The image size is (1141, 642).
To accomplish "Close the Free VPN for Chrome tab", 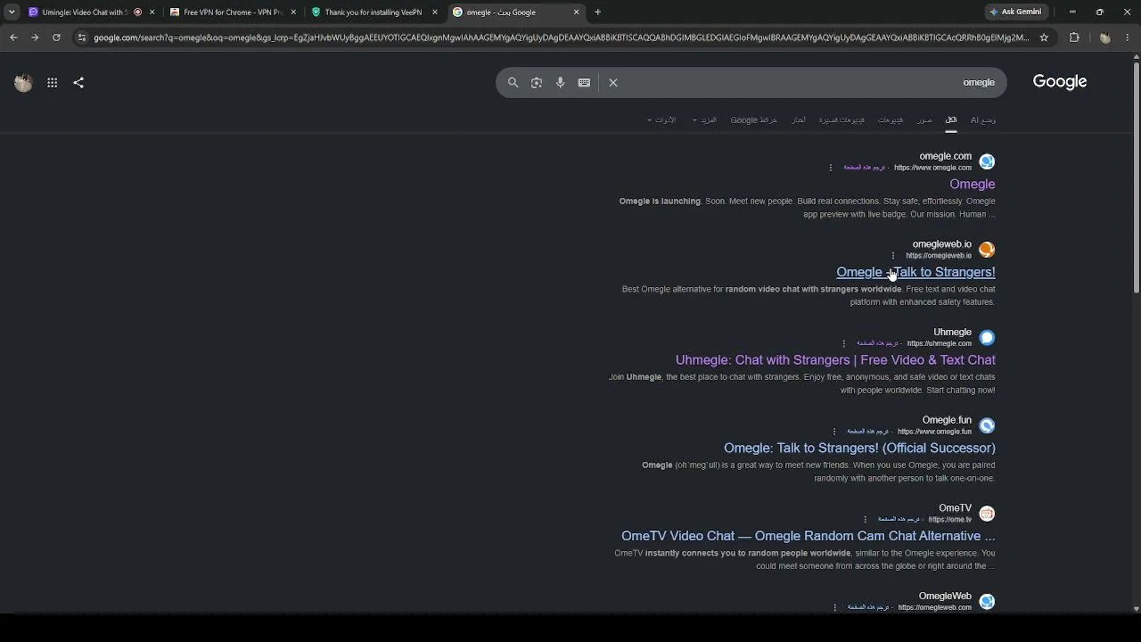I will click(293, 12).
